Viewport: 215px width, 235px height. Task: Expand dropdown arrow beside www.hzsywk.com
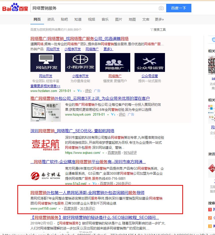(108, 115)
